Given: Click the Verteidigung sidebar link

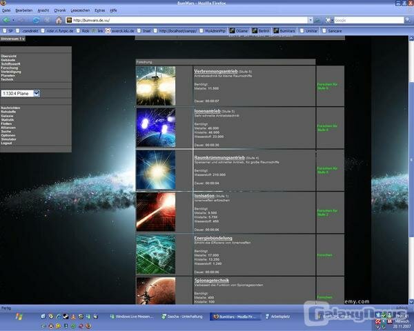Looking at the screenshot, I should [11, 72].
